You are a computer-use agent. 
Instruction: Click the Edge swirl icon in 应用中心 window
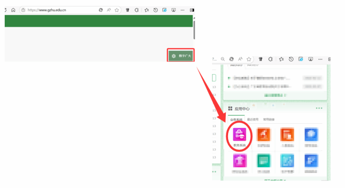pos(231,59)
